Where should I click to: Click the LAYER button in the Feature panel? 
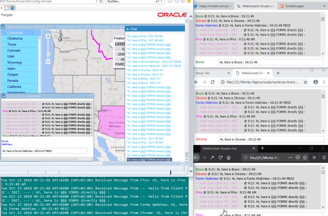tap(120, 44)
